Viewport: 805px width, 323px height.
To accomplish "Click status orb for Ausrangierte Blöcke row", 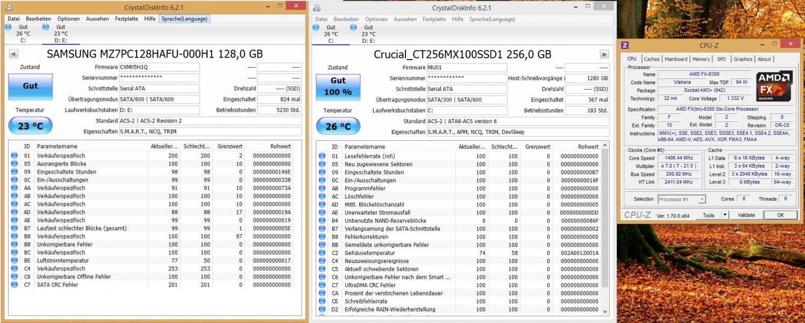I will (x=15, y=164).
